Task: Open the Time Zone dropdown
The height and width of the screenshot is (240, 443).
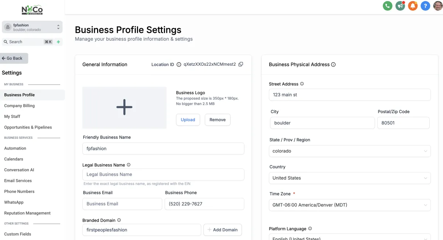Action: pyautogui.click(x=350, y=205)
